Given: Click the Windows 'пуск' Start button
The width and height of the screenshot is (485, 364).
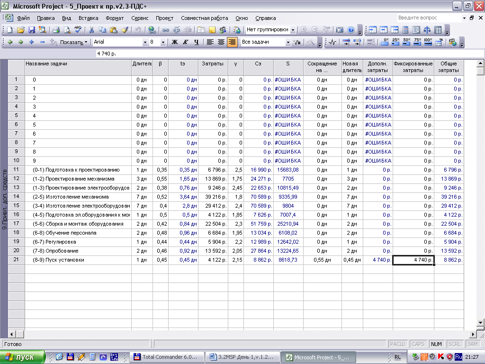Looking at the screenshot, I should tap(23, 357).
